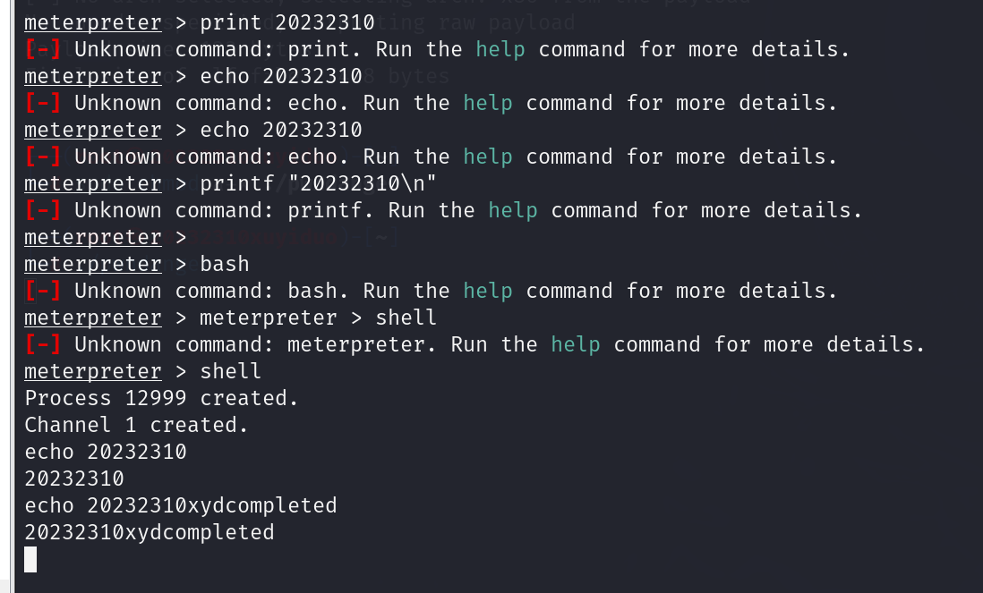Viewport: 983px width, 593px height.
Task: Click the red [-] marker on the meterpreter error
Action: [43, 344]
